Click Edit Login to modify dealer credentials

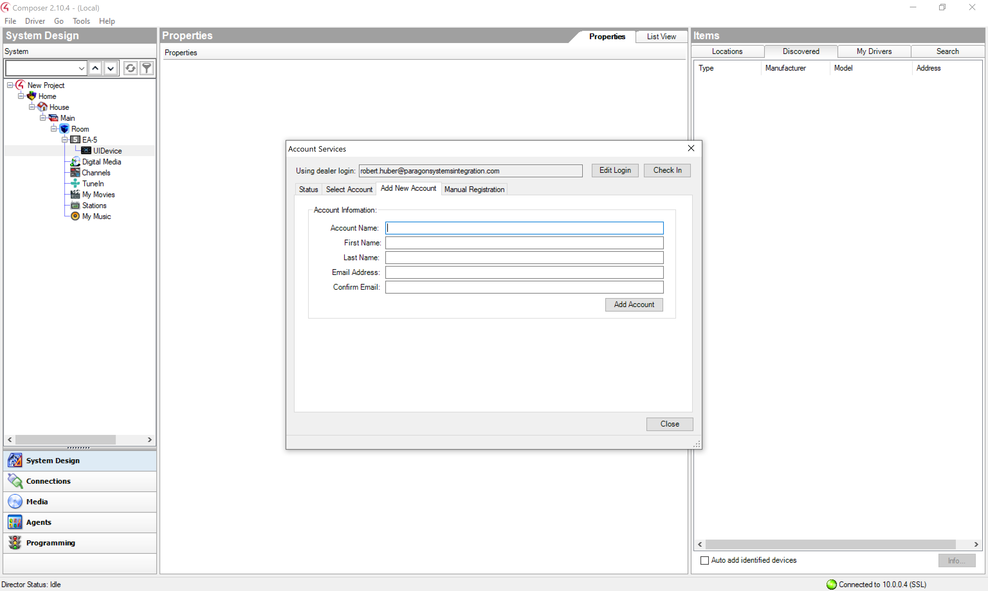click(x=614, y=170)
